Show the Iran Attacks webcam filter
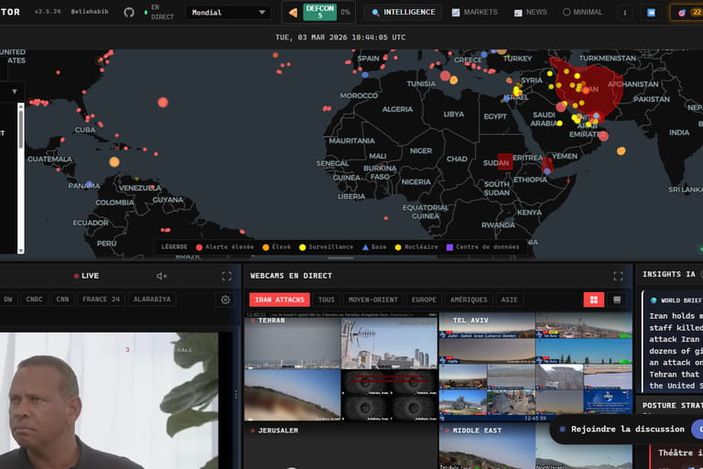Image resolution: width=703 pixels, height=469 pixels. click(x=279, y=300)
